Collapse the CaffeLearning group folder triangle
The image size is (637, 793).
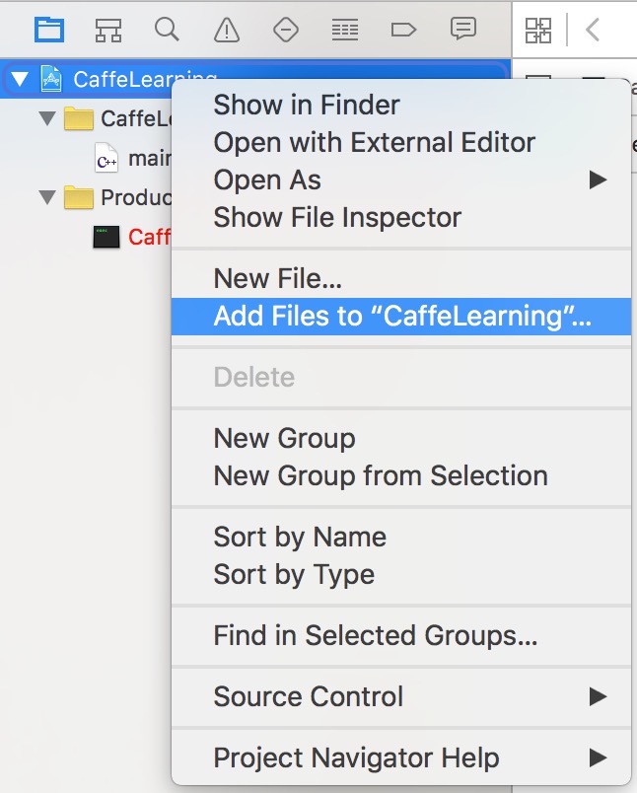click(47, 118)
